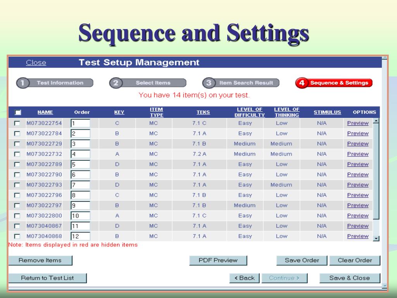Click order field for M073022796

click(81, 195)
